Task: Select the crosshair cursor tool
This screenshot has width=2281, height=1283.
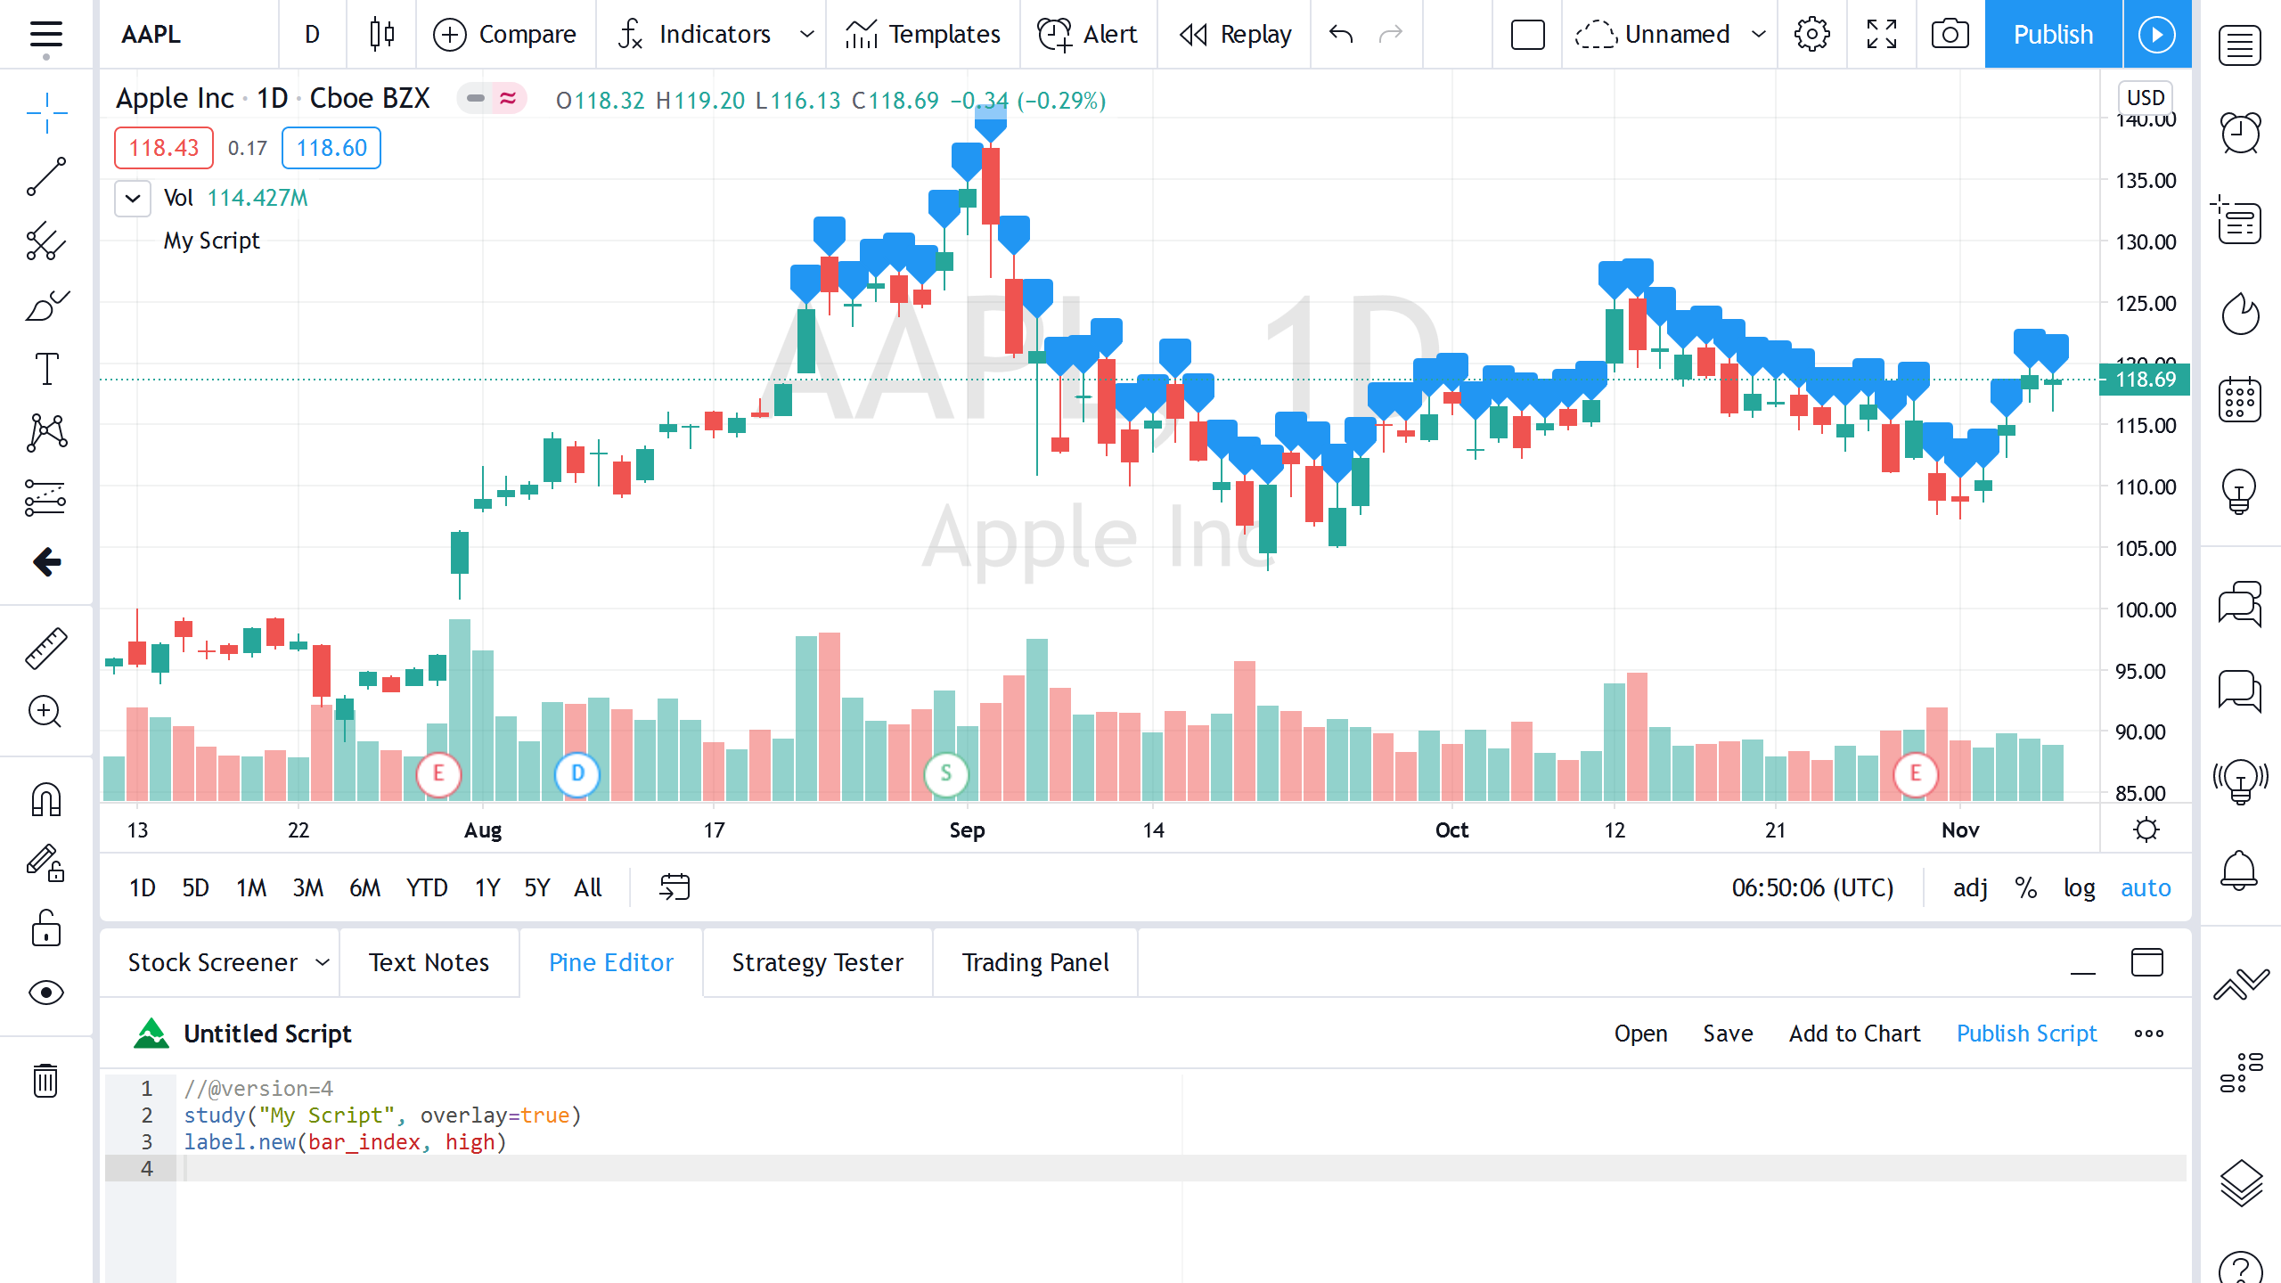Action: click(x=46, y=113)
